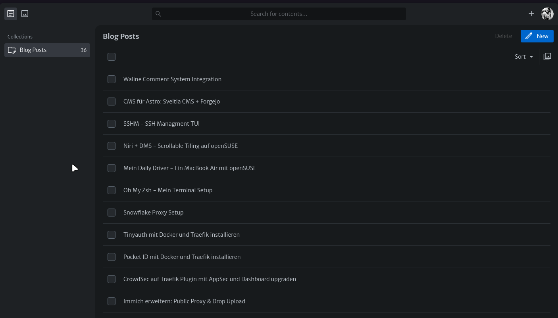
Task: Check the Niri + DMS entry
Action: point(112,146)
